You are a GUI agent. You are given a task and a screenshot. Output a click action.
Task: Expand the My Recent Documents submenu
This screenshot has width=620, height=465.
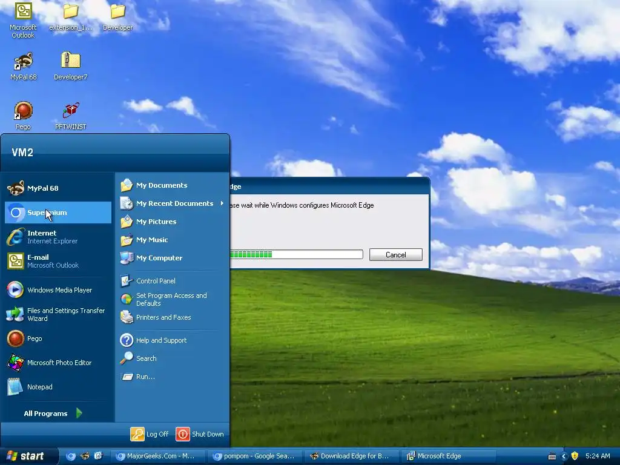click(172, 203)
